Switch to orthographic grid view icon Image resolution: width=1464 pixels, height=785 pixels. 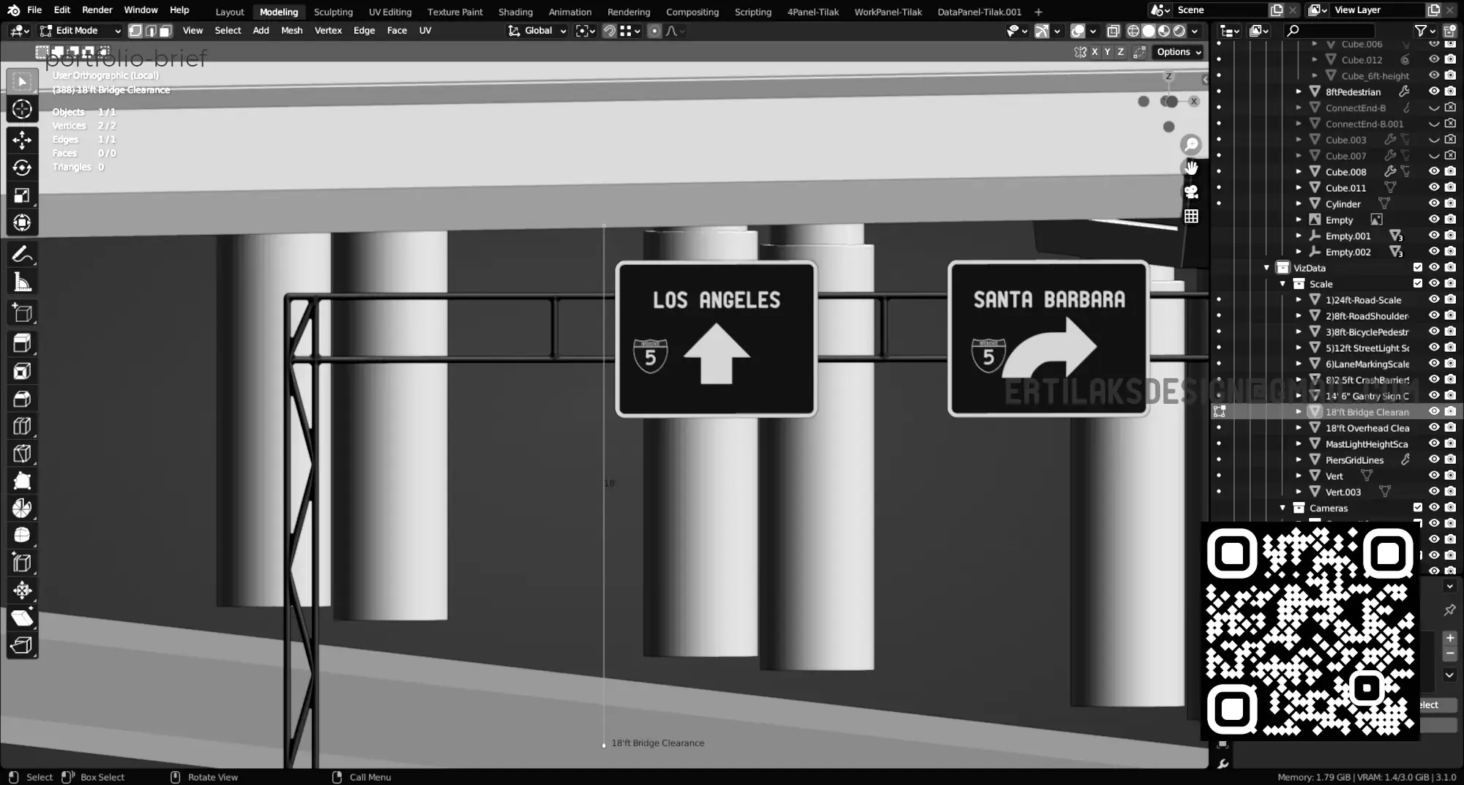coord(1192,217)
